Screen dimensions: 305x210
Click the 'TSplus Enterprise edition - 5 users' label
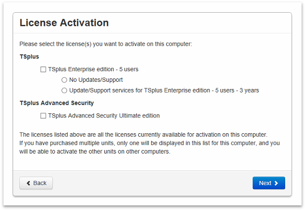[93, 69]
